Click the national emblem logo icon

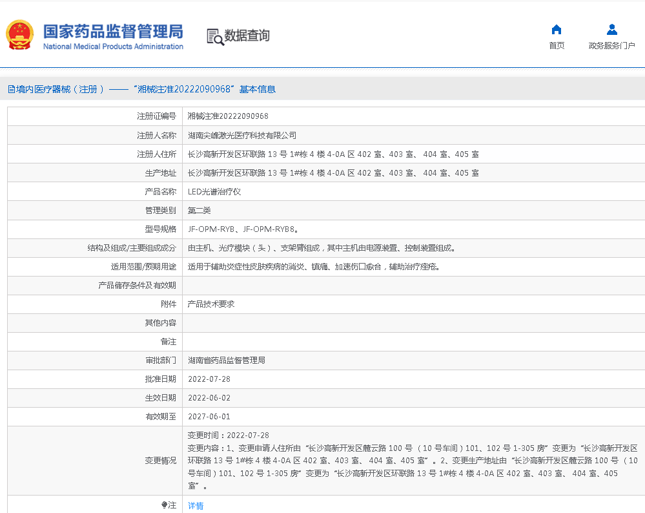19,35
